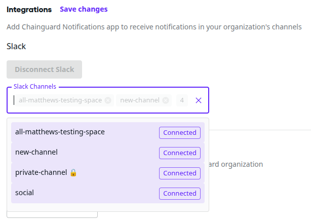311x220 pixels.
Task: Remove new-channel chip via its x icon
Action: (x=166, y=100)
